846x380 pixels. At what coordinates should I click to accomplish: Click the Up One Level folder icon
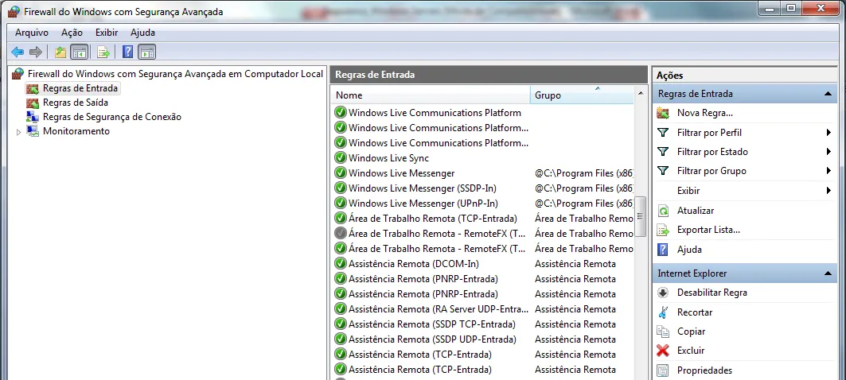tap(60, 52)
